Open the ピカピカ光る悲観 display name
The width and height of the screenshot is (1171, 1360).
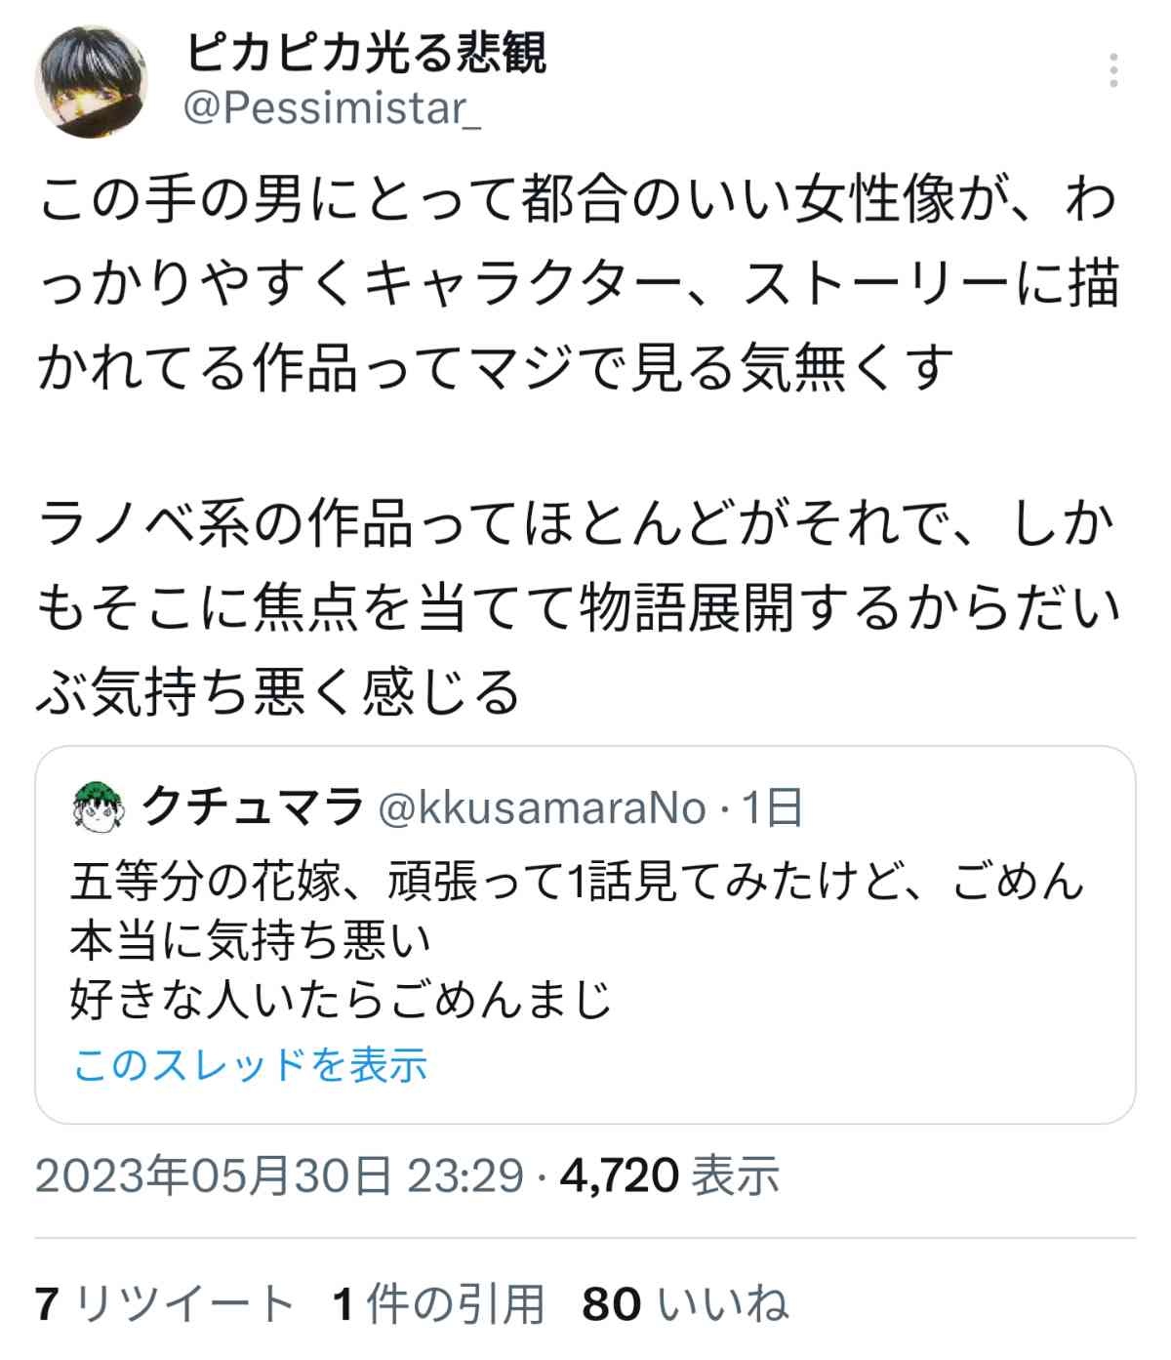coord(366,54)
